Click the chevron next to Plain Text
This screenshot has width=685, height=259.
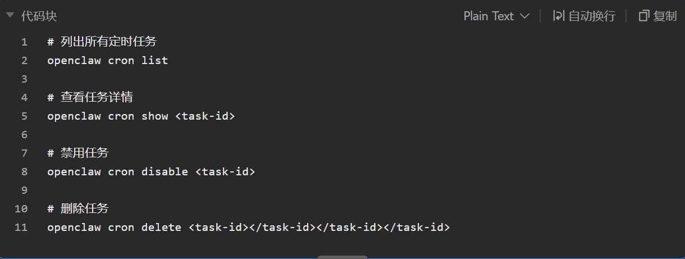click(525, 16)
